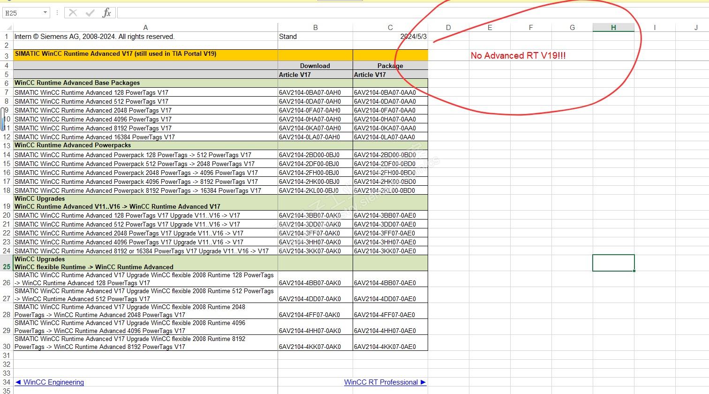Click package article 6AV2104-0LA07-0AA0
This screenshot has height=394, width=709.
click(x=390, y=137)
